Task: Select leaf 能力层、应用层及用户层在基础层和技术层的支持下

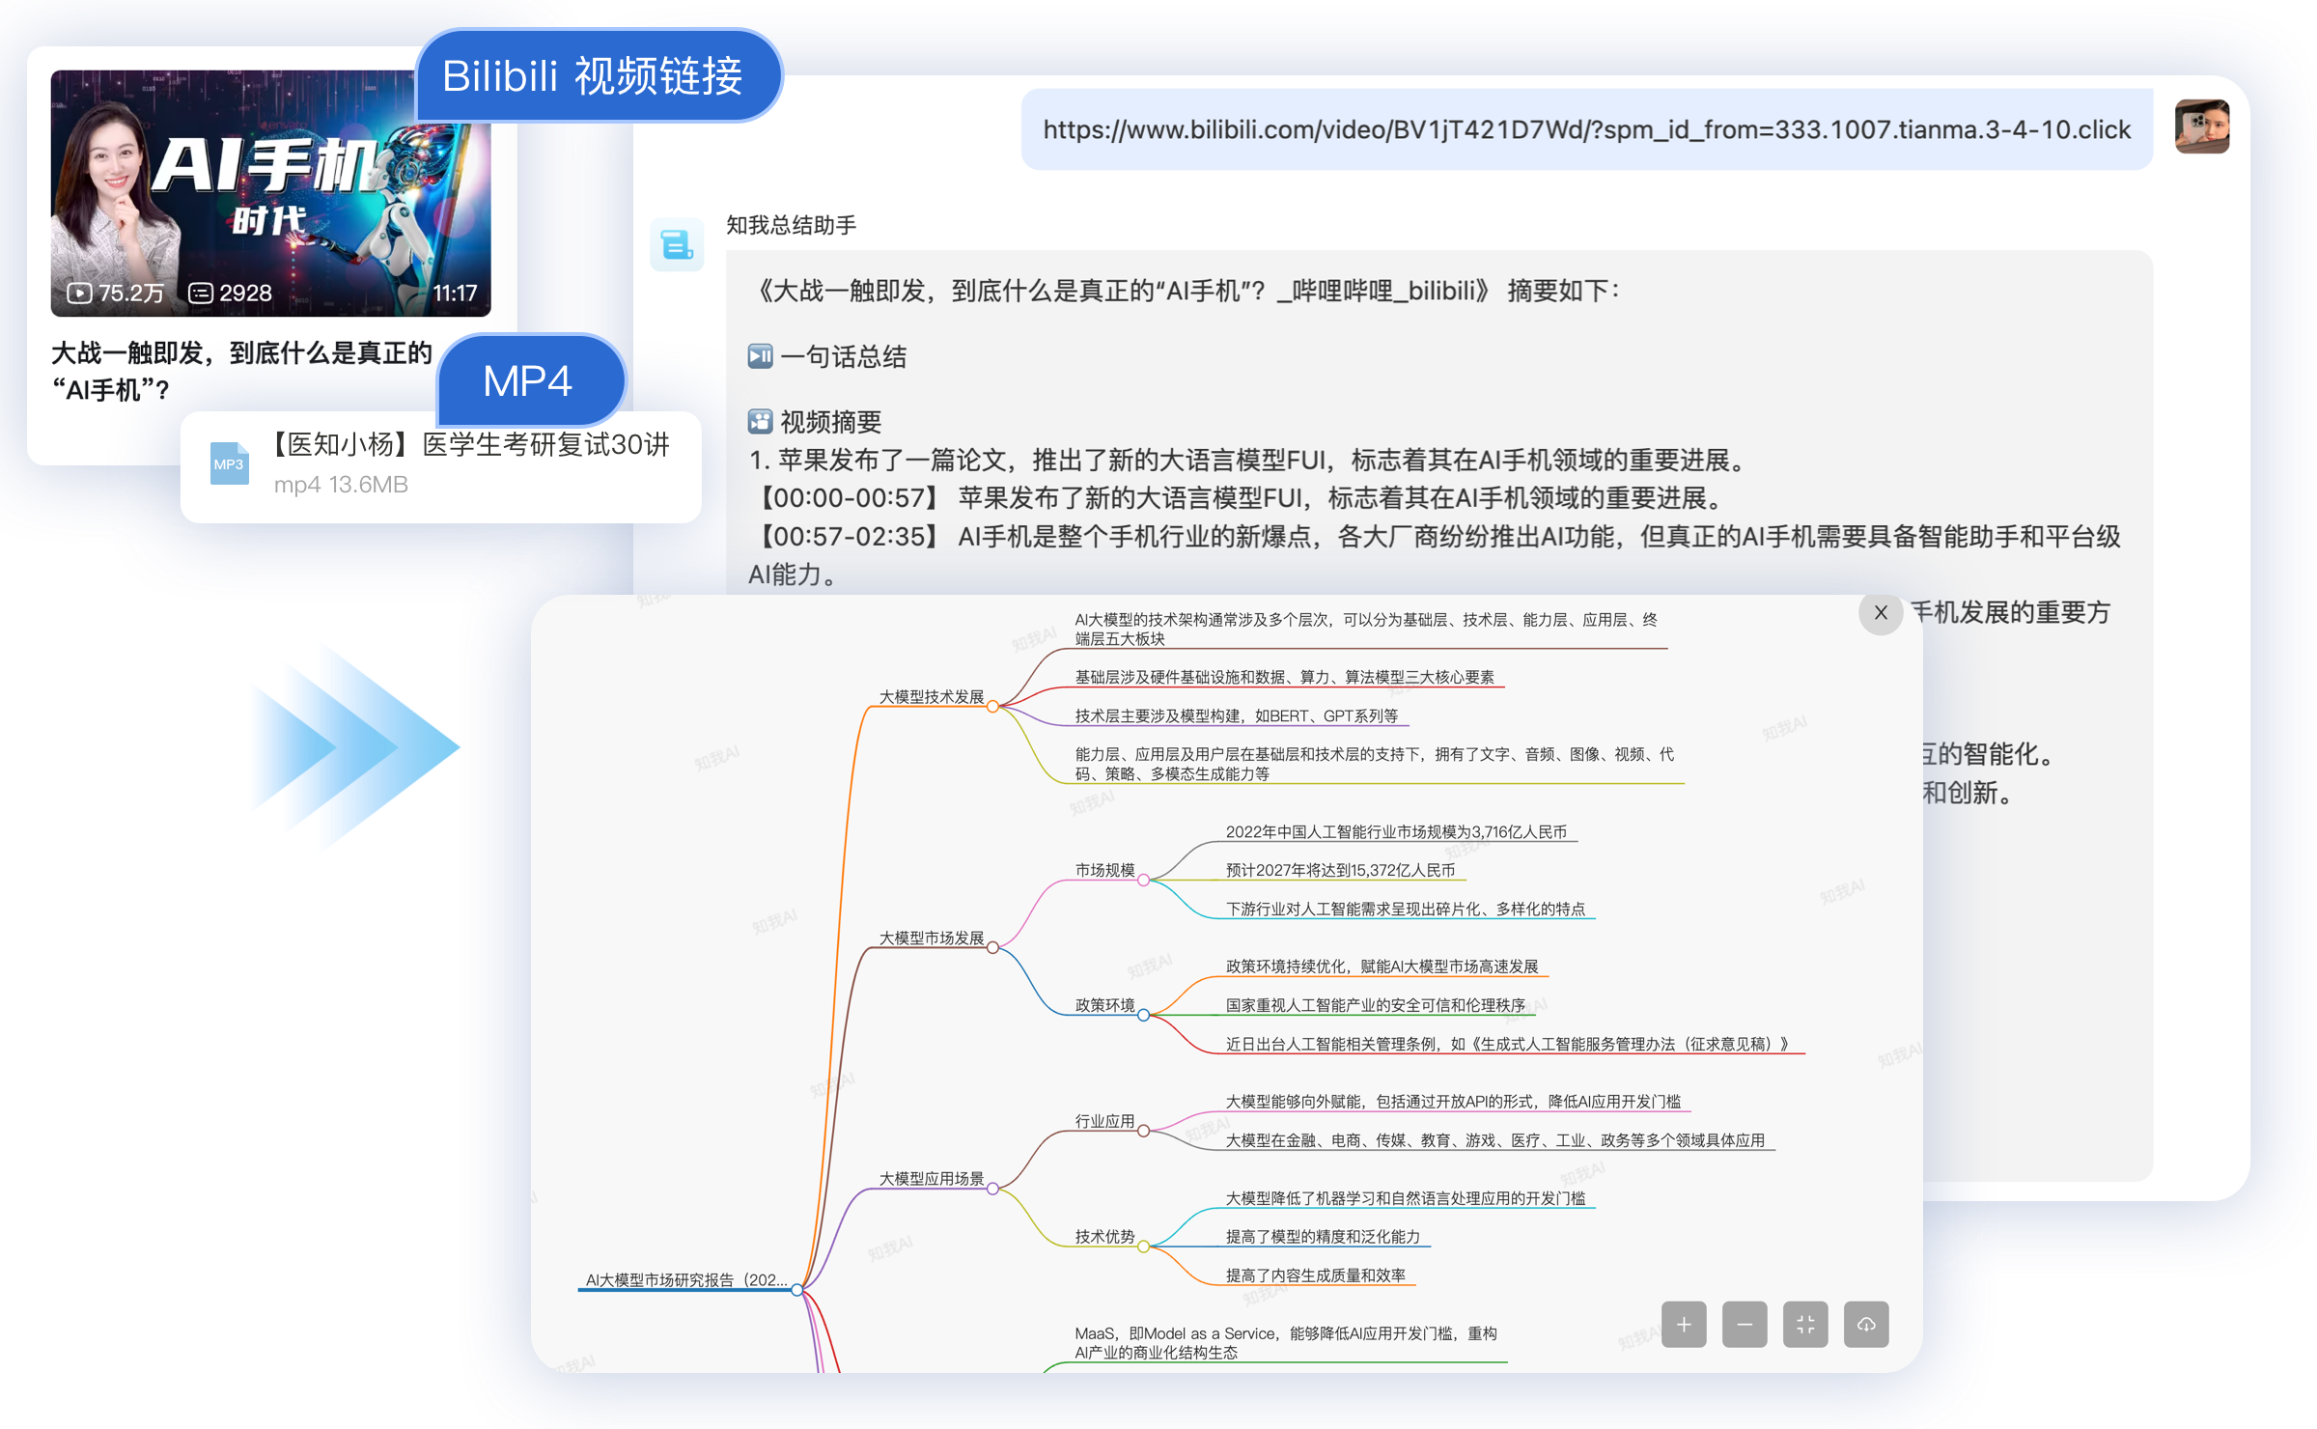Action: [x=1374, y=764]
